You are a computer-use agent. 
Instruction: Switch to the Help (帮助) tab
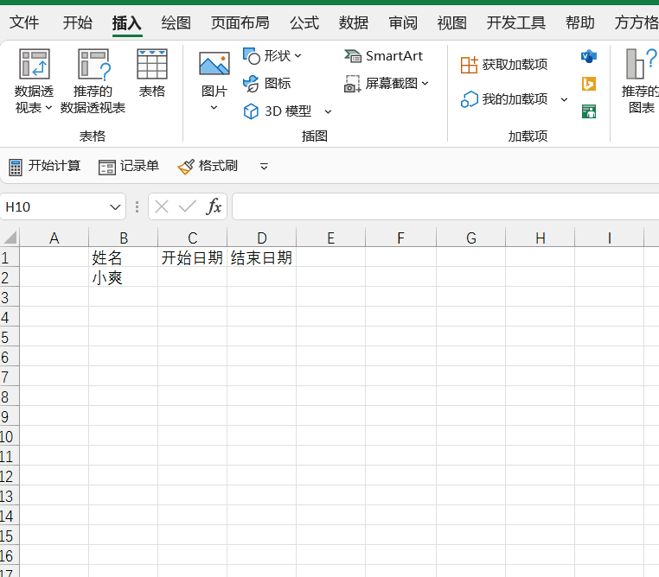[x=580, y=22]
